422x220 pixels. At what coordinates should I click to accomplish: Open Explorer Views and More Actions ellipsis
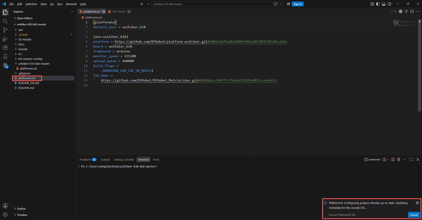(x=72, y=12)
